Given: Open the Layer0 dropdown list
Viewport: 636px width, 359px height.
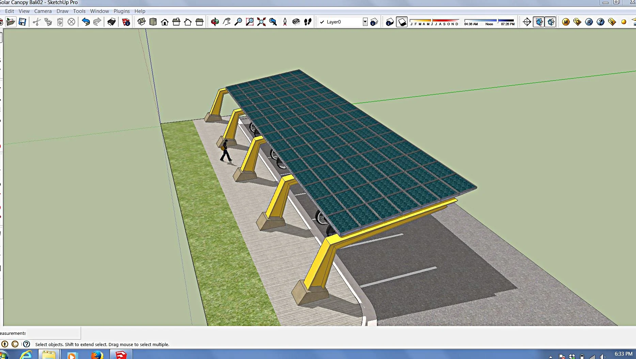Looking at the screenshot, I should 365,21.
